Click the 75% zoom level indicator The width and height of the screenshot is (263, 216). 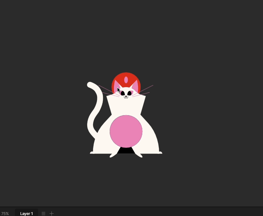(x=5, y=214)
